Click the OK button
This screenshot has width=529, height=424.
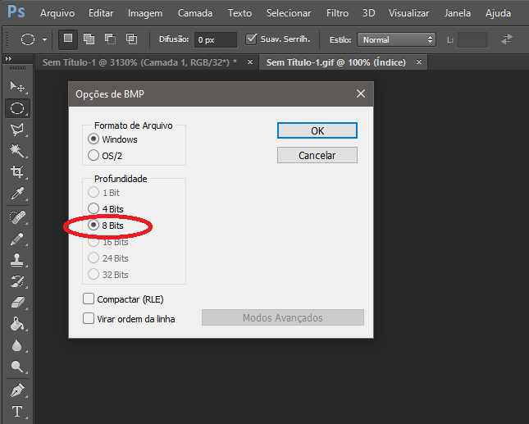tap(317, 130)
